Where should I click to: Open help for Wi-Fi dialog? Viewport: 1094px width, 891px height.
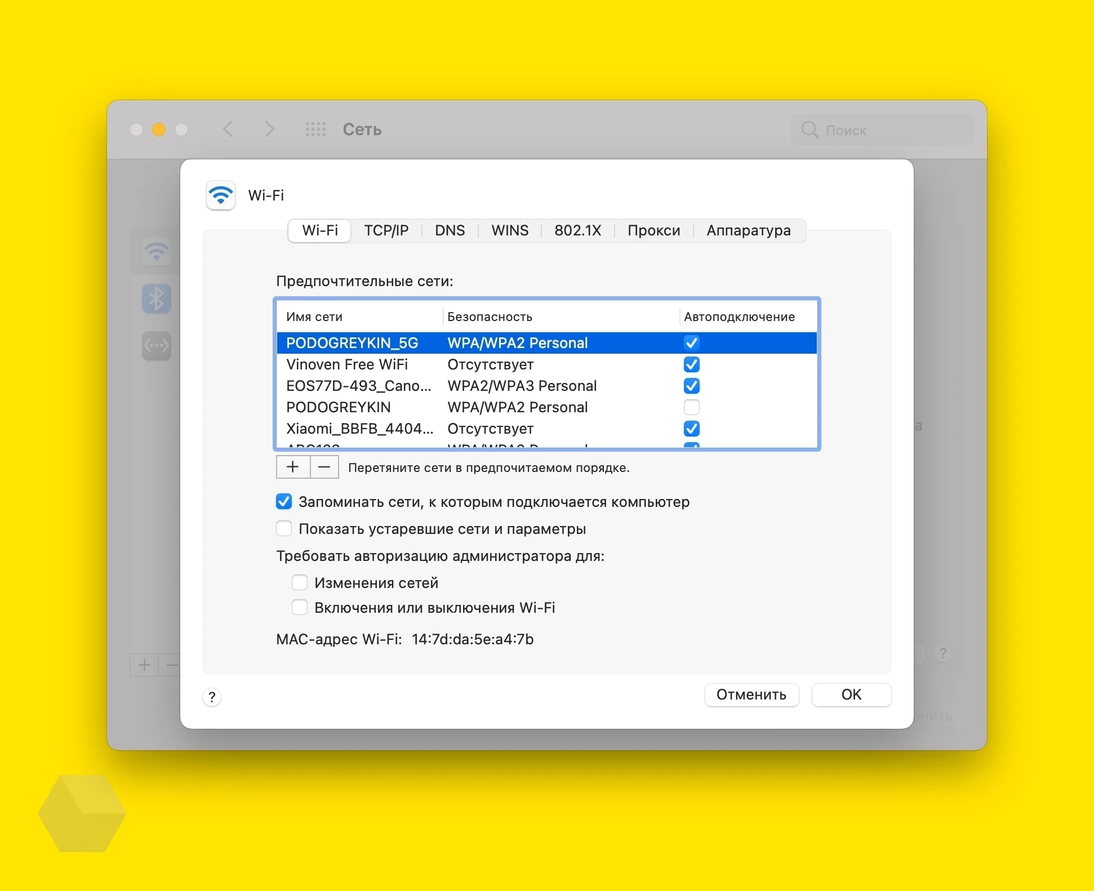point(212,697)
